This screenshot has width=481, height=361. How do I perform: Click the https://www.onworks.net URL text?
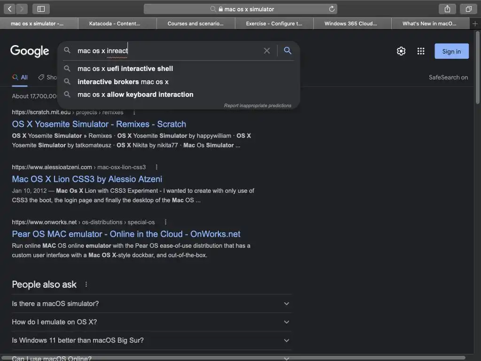[44, 222]
